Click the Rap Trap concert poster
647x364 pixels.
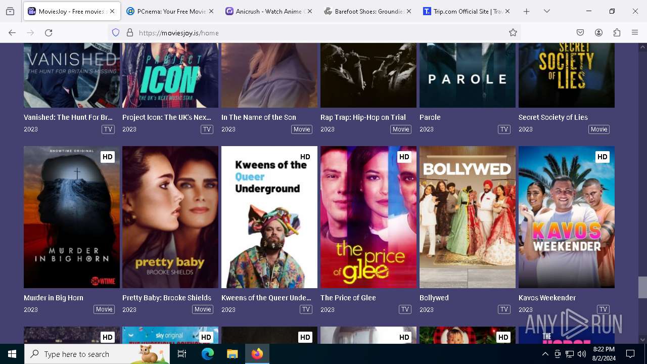coord(368,75)
